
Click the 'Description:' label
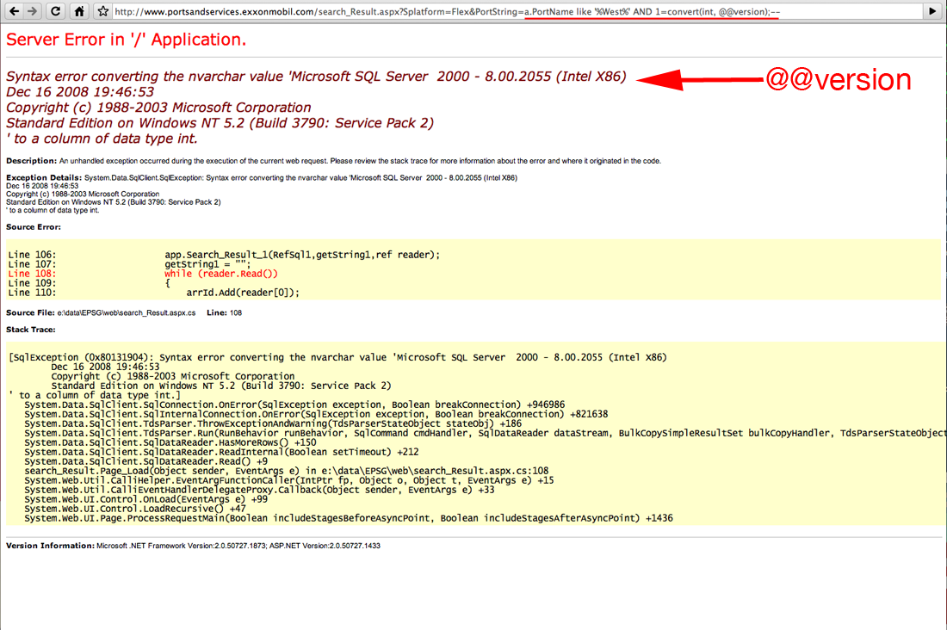31,161
